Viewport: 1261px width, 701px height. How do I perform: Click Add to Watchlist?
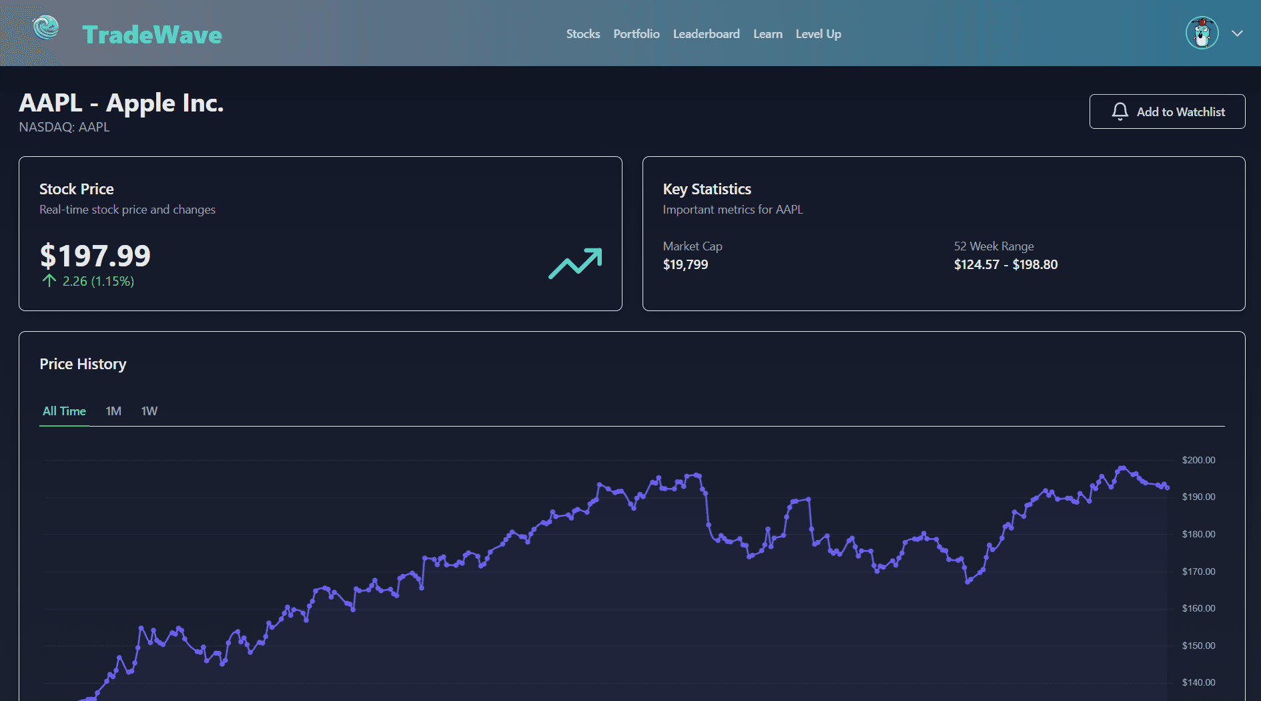(x=1167, y=111)
